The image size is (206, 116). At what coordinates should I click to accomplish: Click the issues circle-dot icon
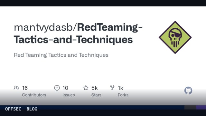click(x=57, y=88)
